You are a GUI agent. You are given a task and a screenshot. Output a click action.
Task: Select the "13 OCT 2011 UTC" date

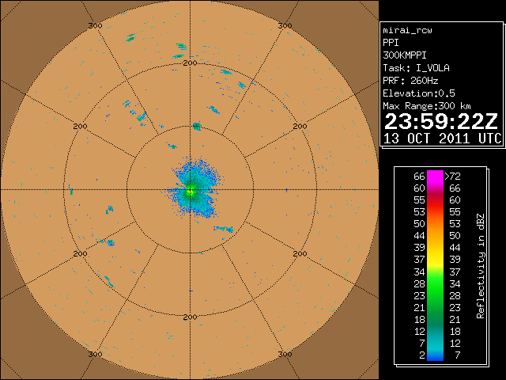443,139
